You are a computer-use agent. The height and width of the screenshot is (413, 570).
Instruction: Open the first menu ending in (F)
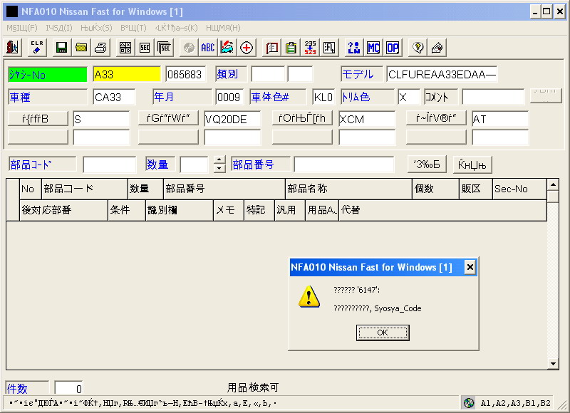pos(22,28)
